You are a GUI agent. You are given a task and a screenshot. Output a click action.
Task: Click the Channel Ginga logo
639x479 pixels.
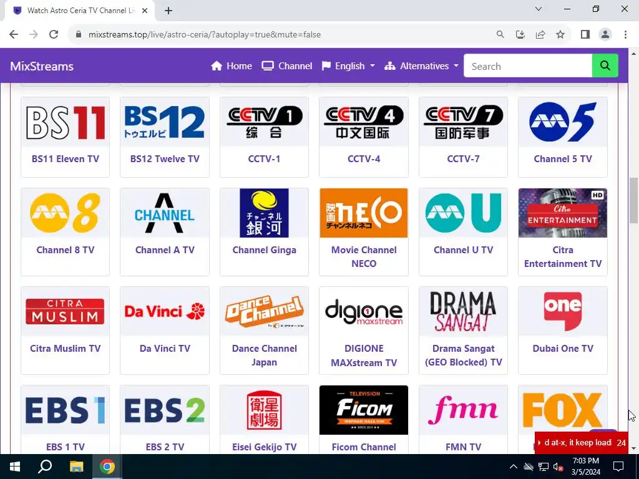(264, 213)
